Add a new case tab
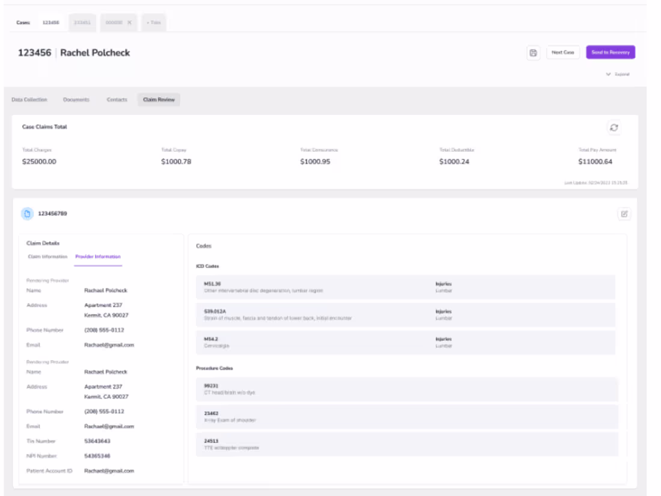This screenshot has width=661, height=496. [154, 22]
